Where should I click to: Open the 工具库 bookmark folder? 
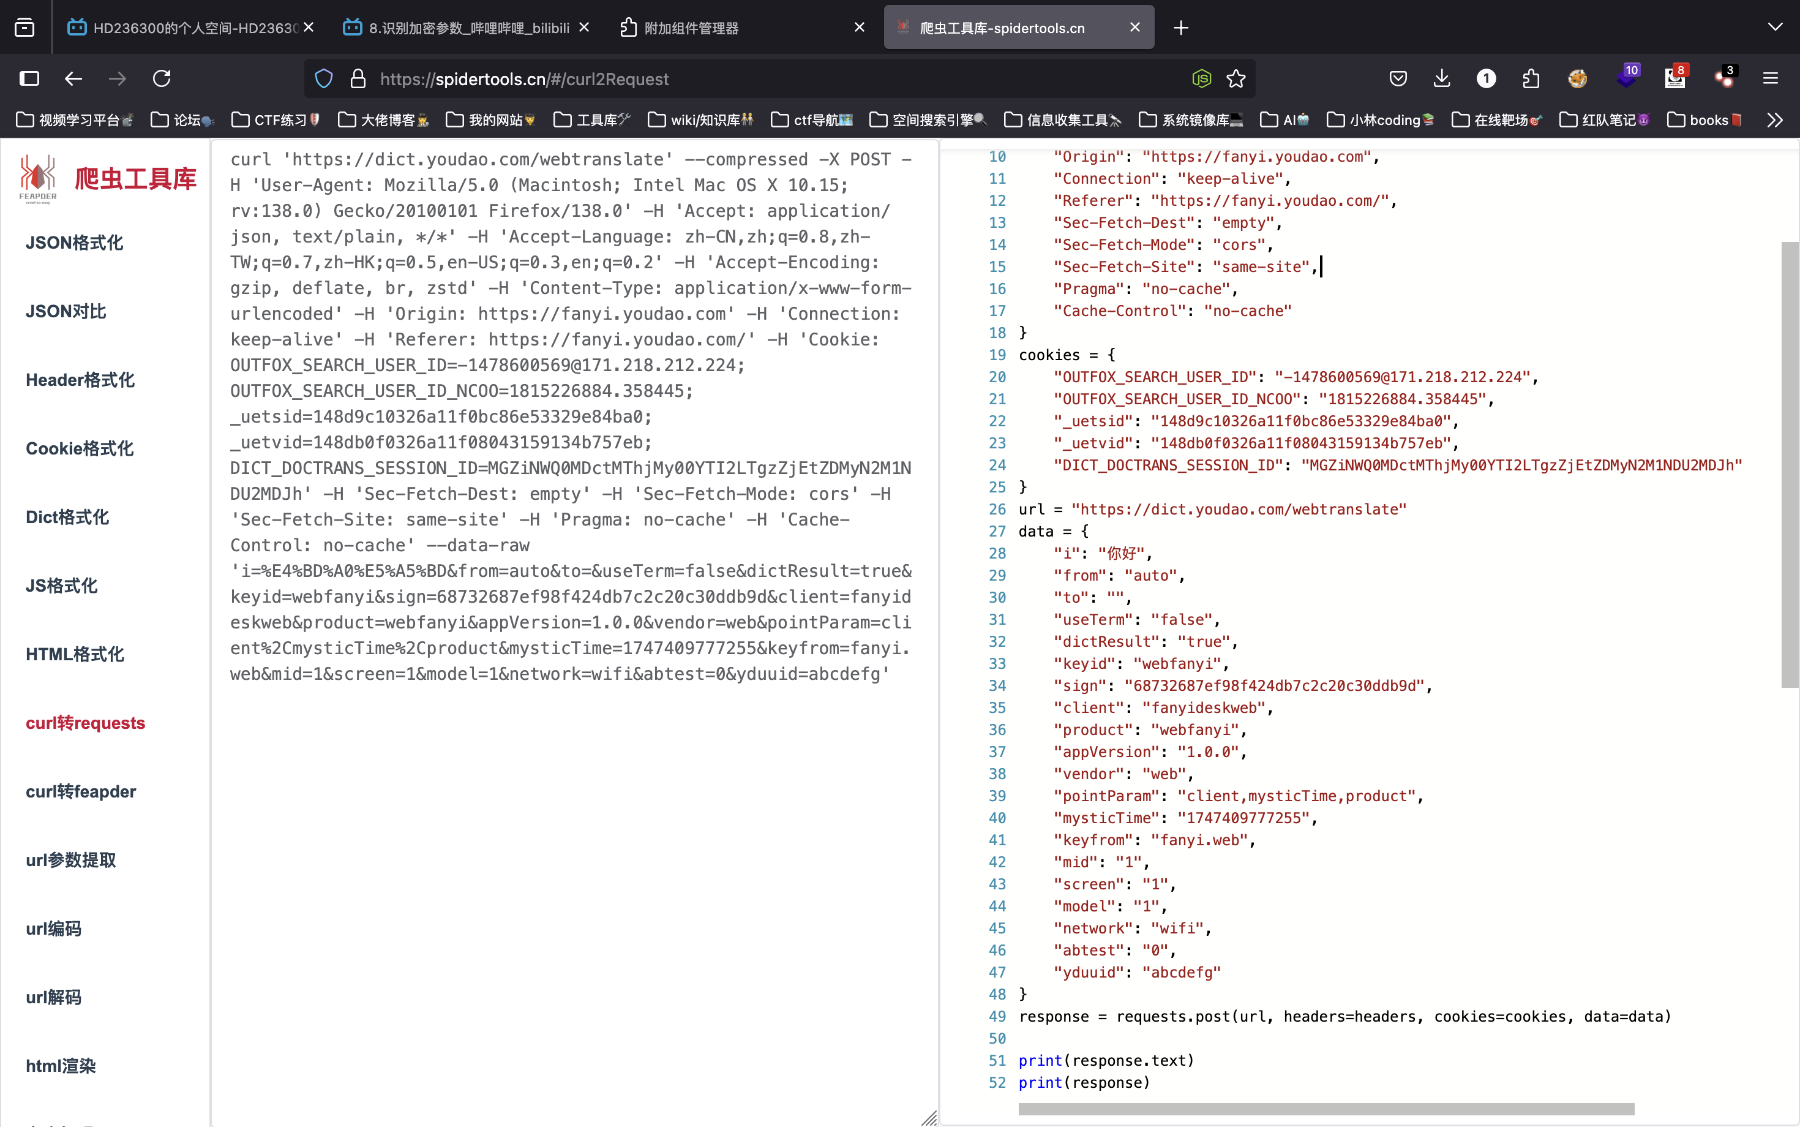point(592,120)
